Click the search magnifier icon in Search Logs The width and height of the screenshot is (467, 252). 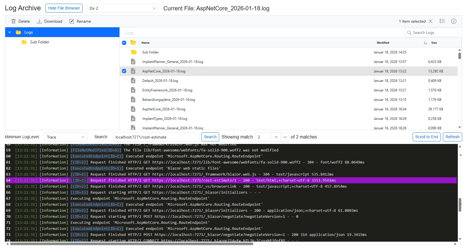coord(409,33)
